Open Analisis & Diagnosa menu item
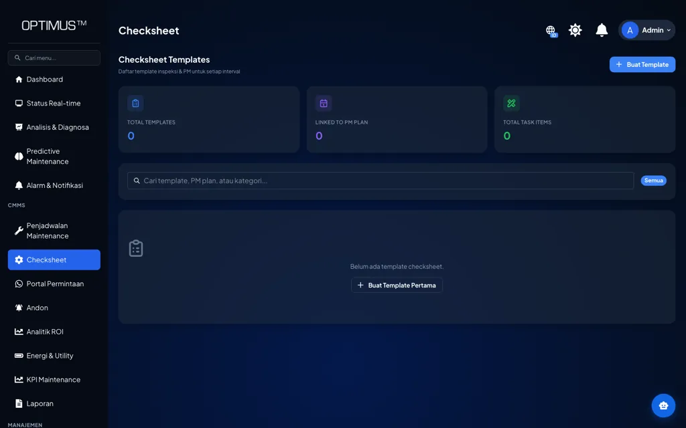This screenshot has height=428, width=686. pos(54,128)
